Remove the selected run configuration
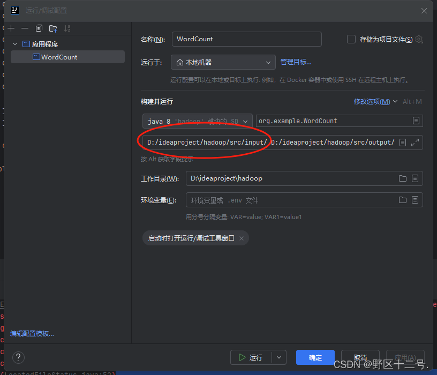 point(25,28)
